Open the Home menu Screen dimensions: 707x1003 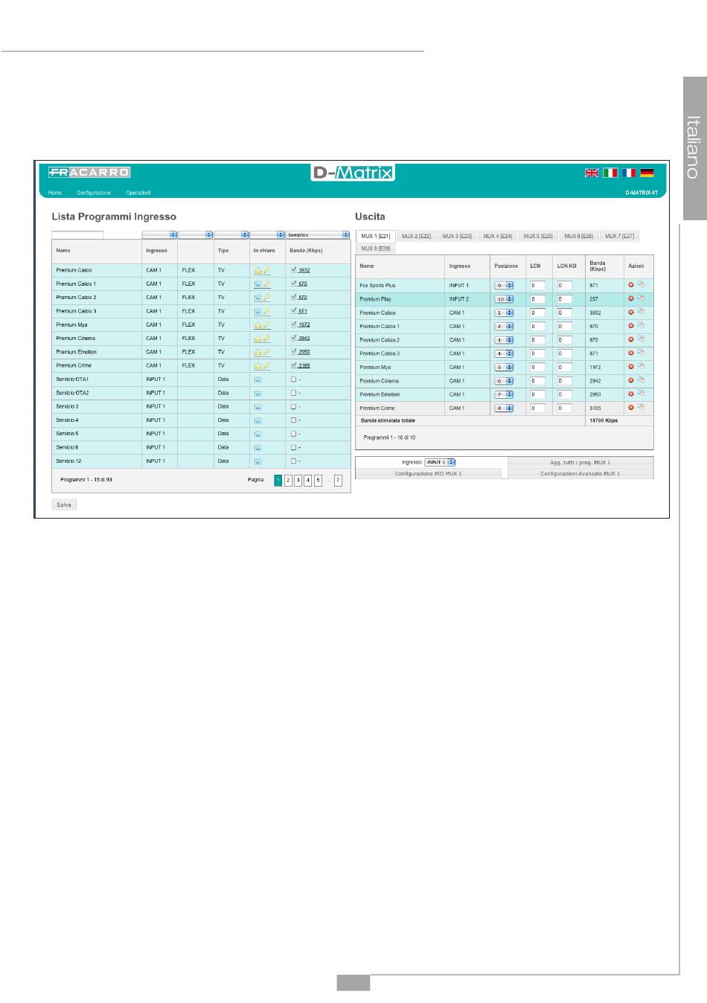(x=55, y=193)
